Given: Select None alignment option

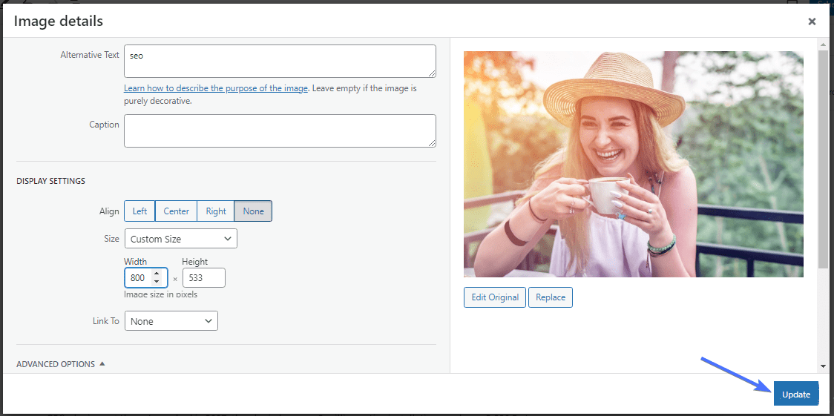Looking at the screenshot, I should (253, 211).
